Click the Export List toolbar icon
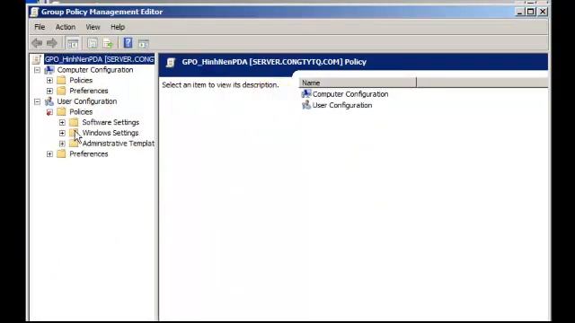Image resolution: width=575 pixels, height=323 pixels. click(108, 43)
